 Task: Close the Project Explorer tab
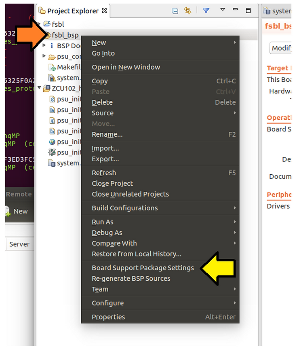104,11
